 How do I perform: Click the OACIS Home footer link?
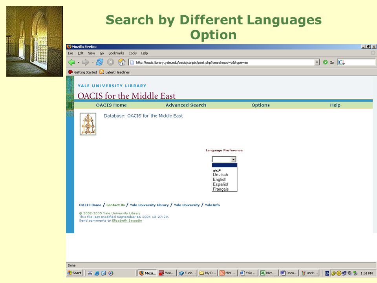click(x=90, y=205)
